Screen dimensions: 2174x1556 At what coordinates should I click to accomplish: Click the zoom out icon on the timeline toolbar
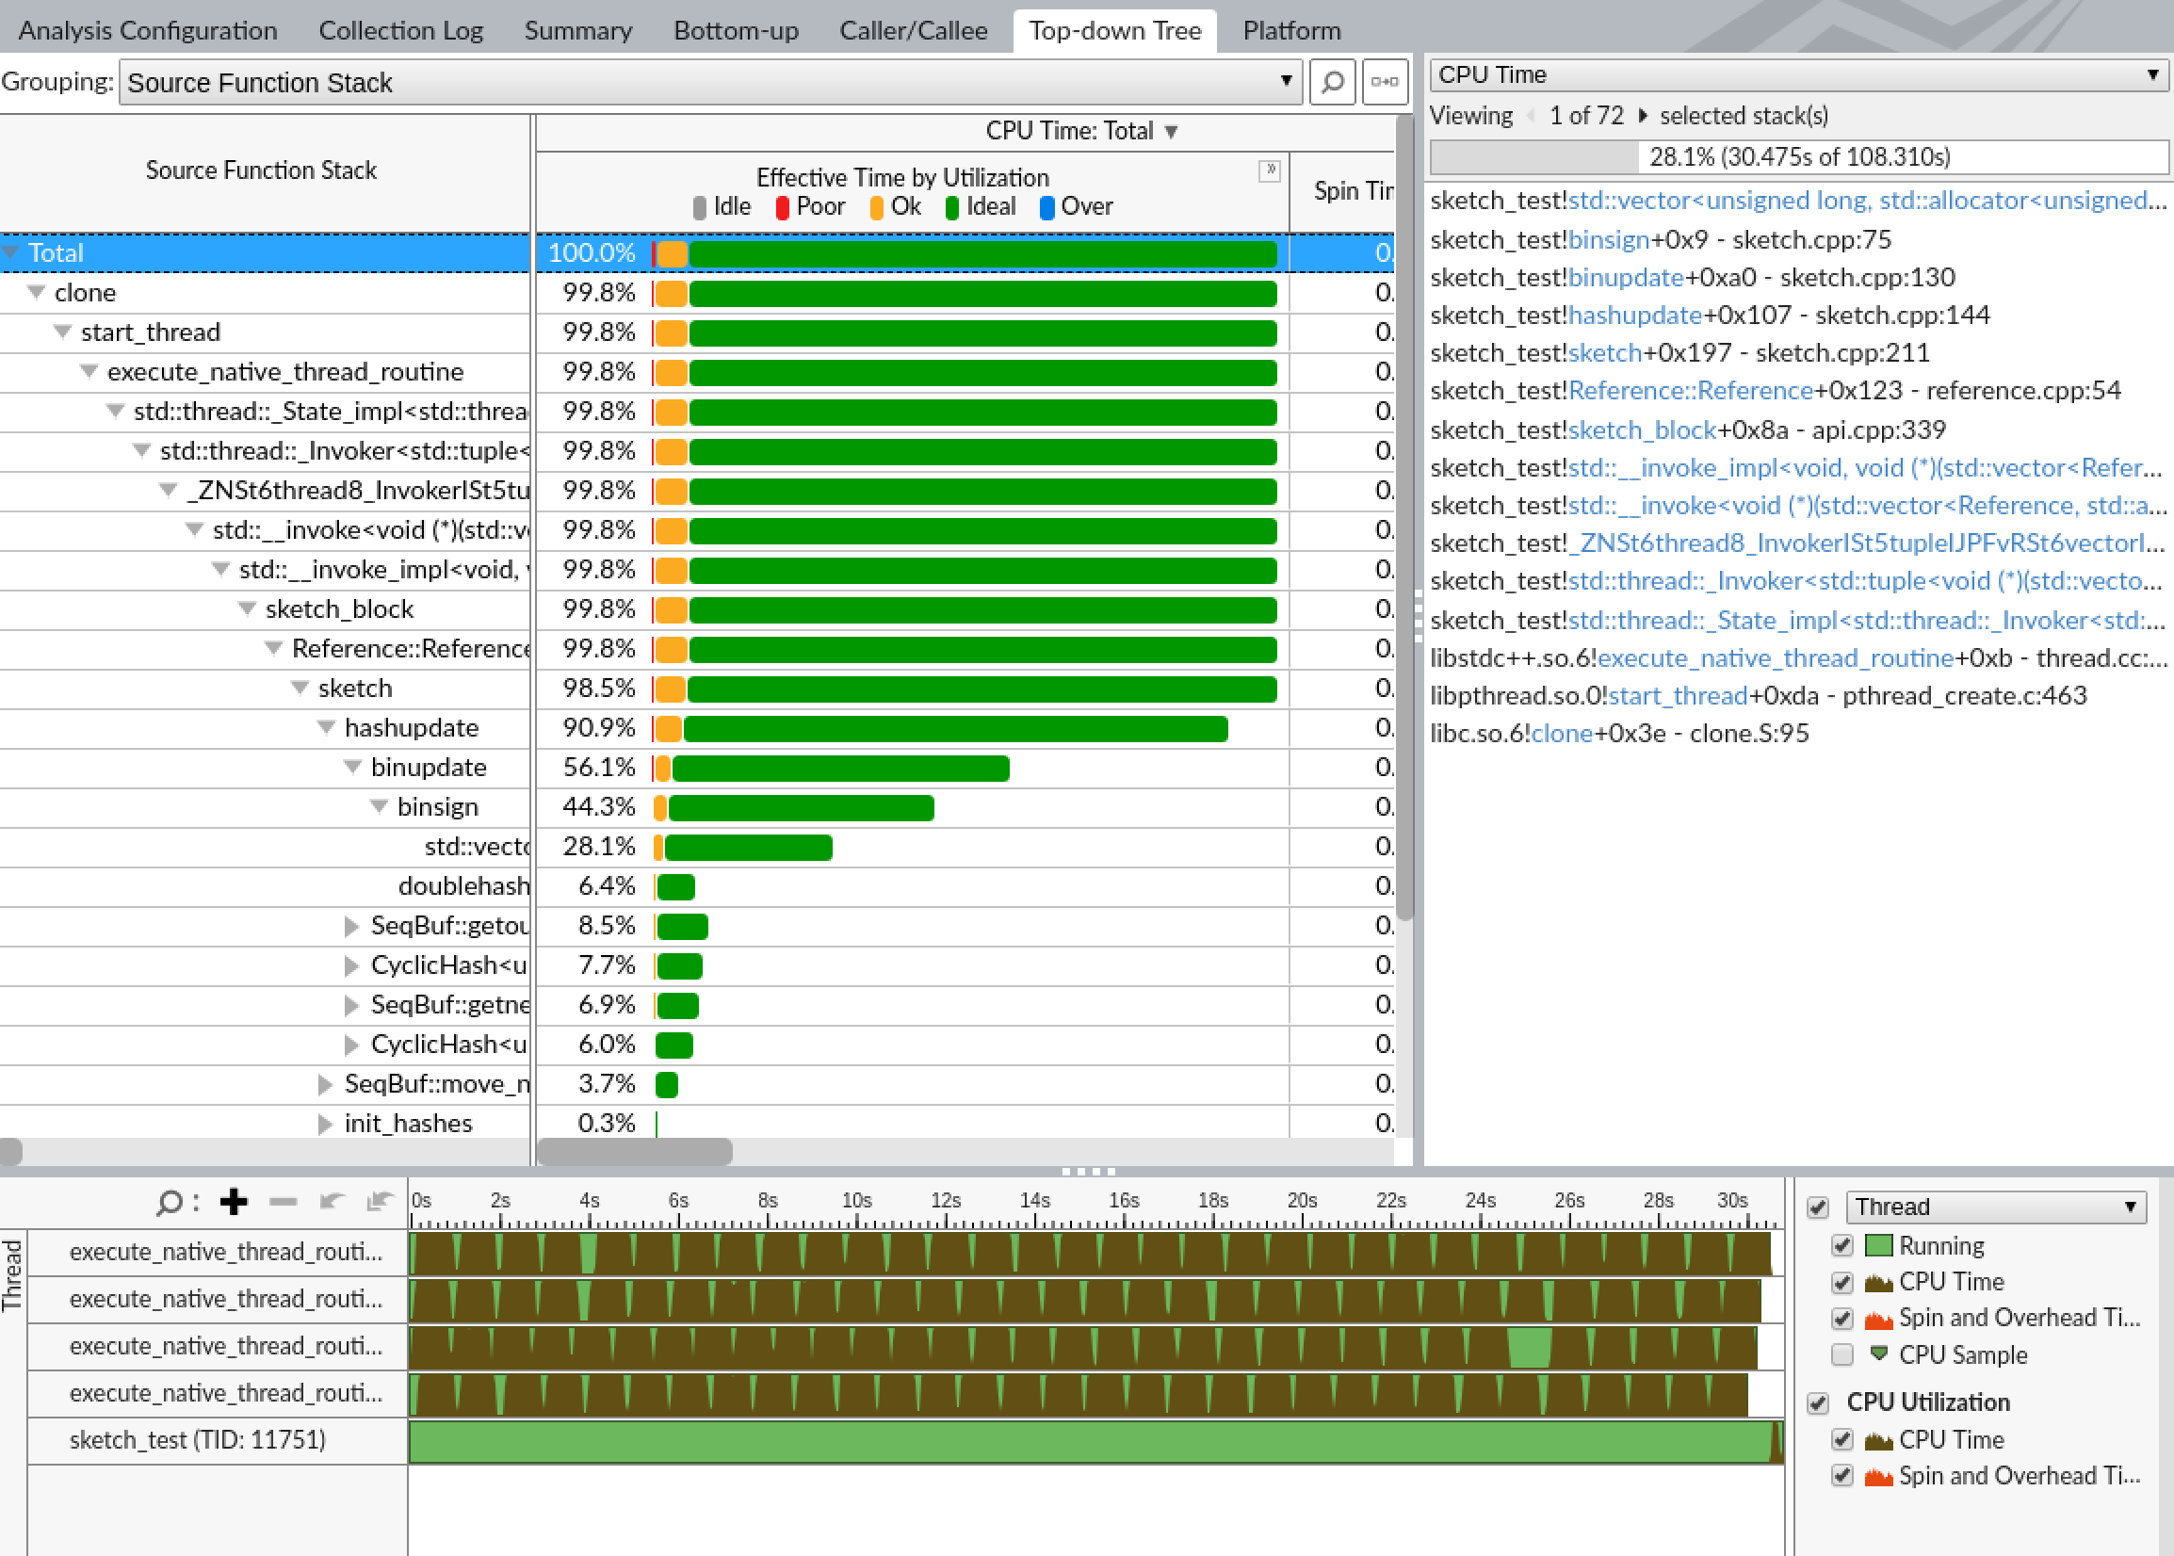pos(284,1203)
